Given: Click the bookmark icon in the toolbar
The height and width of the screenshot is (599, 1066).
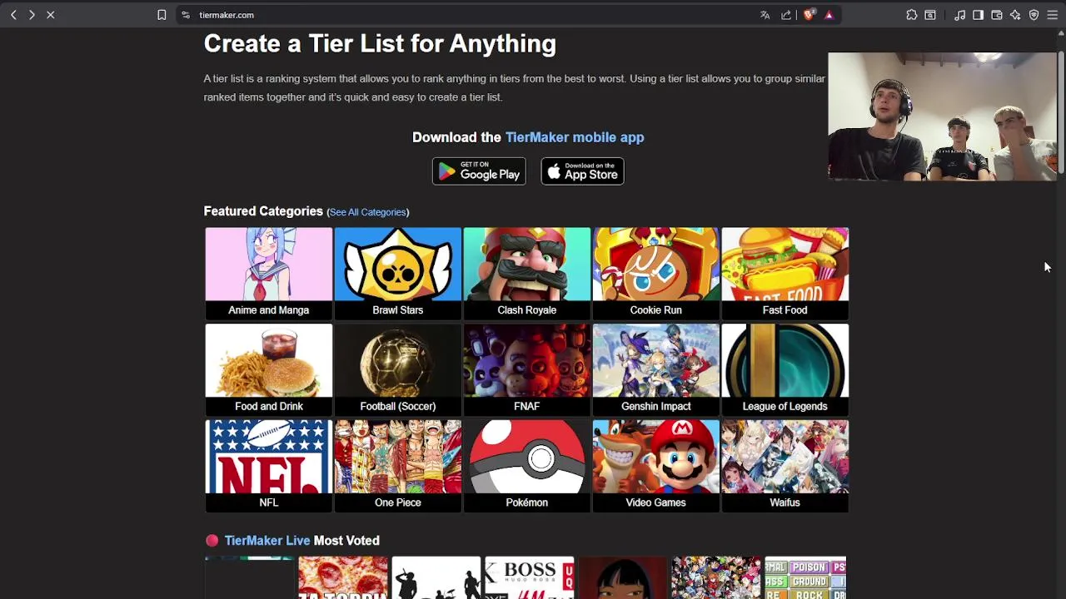Looking at the screenshot, I should pyautogui.click(x=162, y=15).
